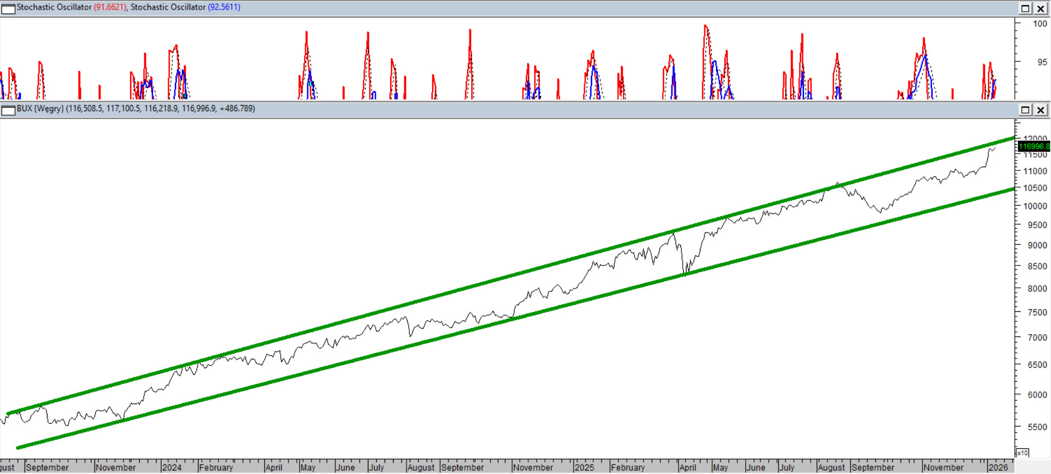The image size is (1051, 474).
Task: Click the BUX chart panel menu icon
Action: click(x=8, y=110)
